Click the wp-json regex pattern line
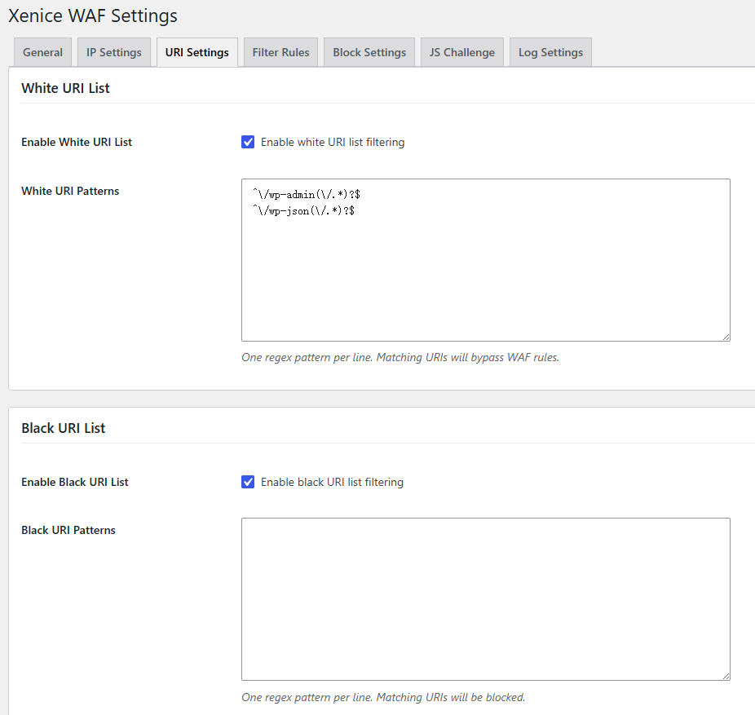The width and height of the screenshot is (755, 715). (x=303, y=211)
